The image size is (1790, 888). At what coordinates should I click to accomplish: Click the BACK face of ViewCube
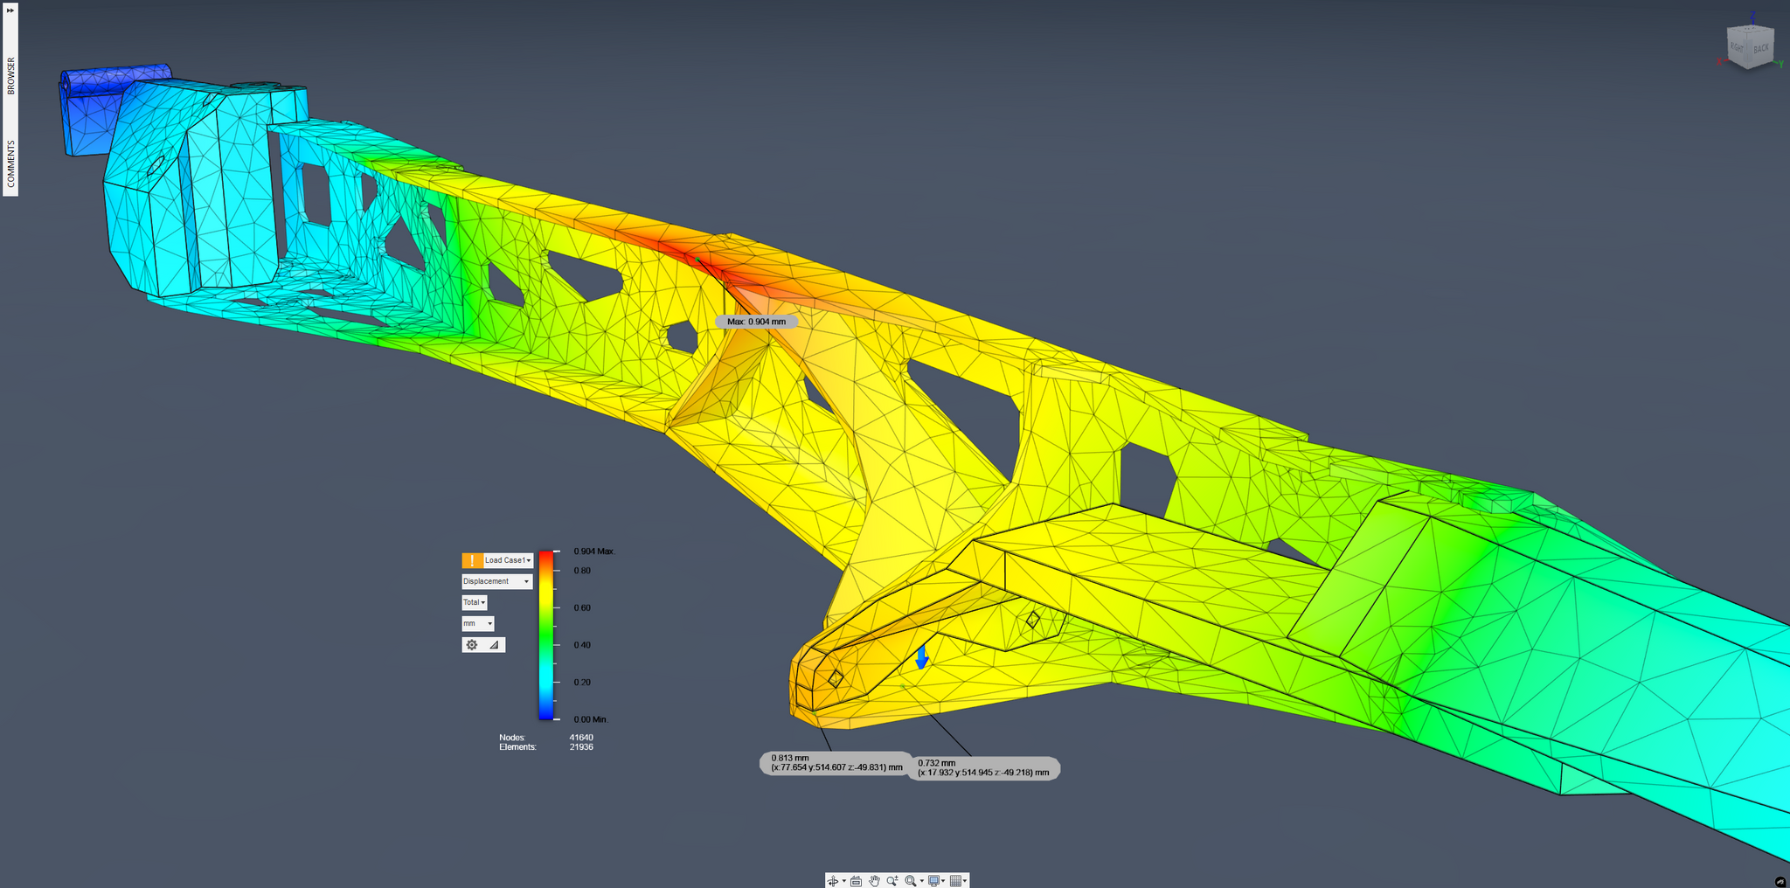point(1760,48)
